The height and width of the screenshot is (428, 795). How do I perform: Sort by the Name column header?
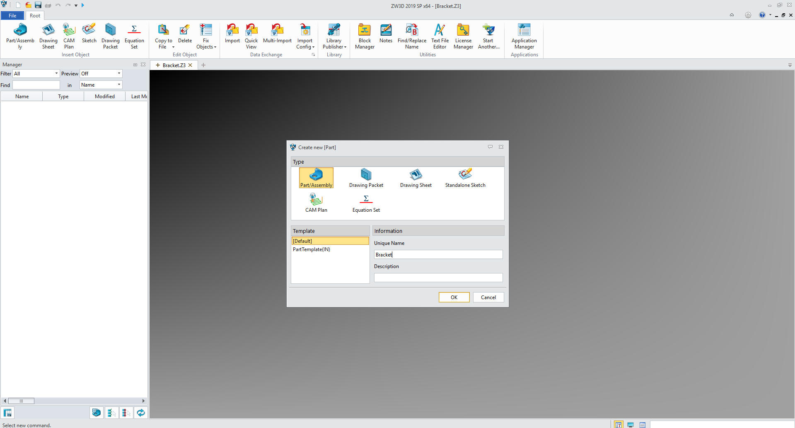click(x=22, y=96)
